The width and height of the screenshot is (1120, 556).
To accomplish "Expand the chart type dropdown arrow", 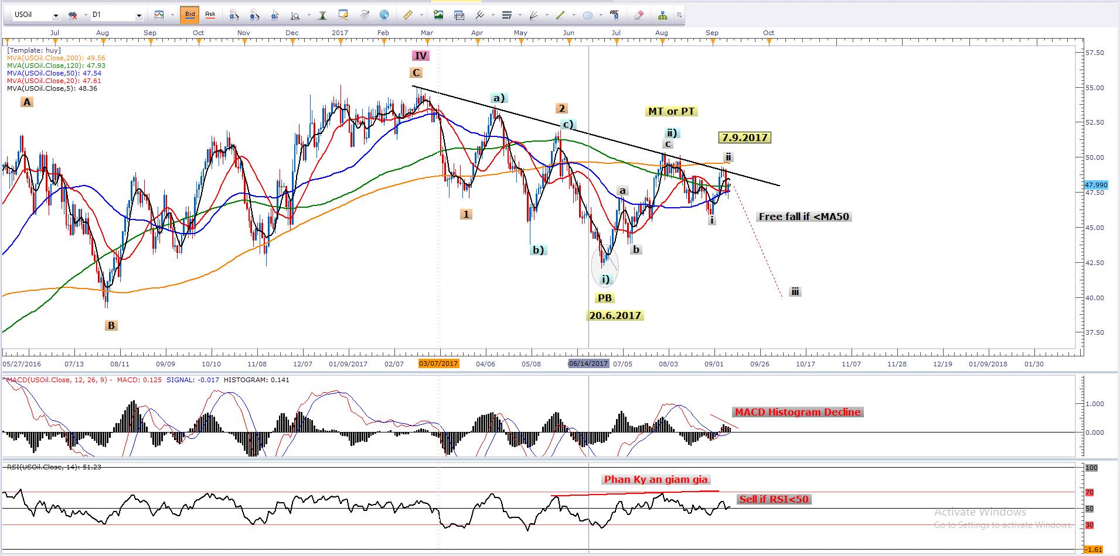I will pos(172,15).
